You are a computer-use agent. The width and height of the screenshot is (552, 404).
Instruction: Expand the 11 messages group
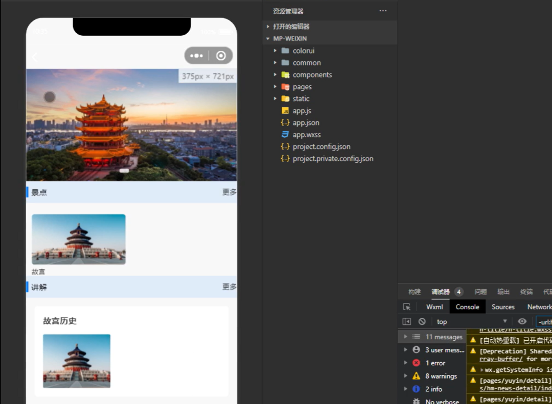pyautogui.click(x=405, y=337)
